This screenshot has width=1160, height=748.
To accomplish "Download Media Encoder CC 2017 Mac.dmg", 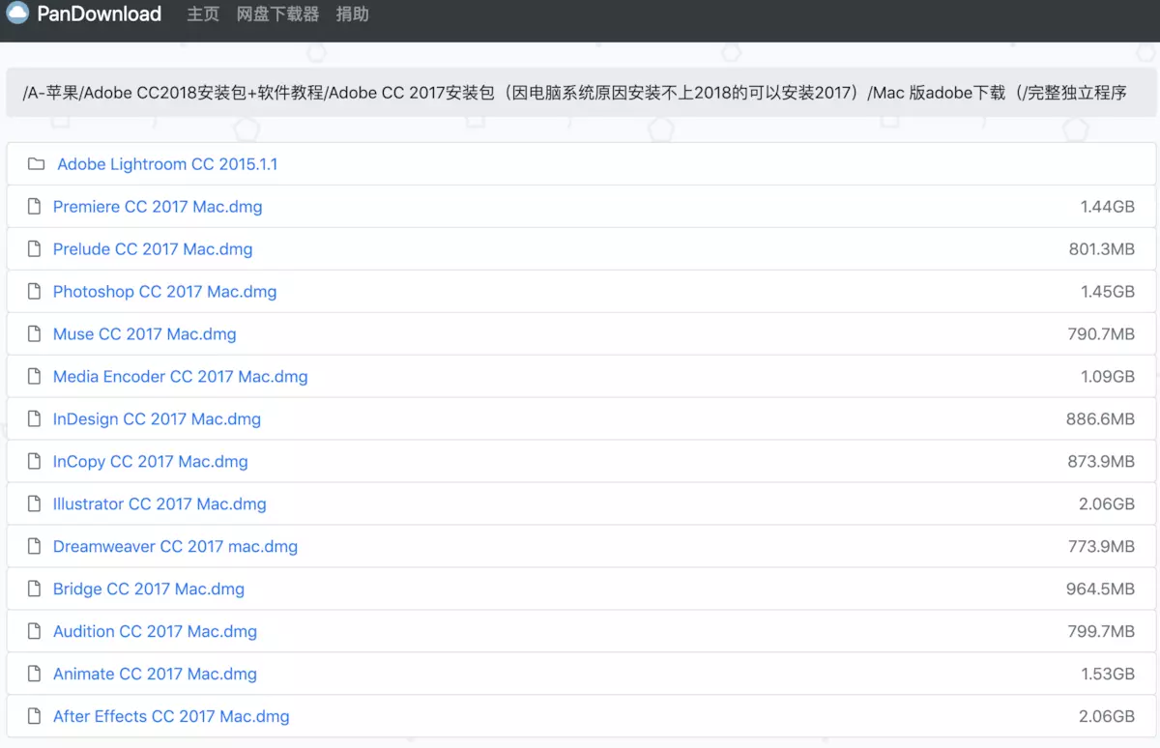I will 181,377.
